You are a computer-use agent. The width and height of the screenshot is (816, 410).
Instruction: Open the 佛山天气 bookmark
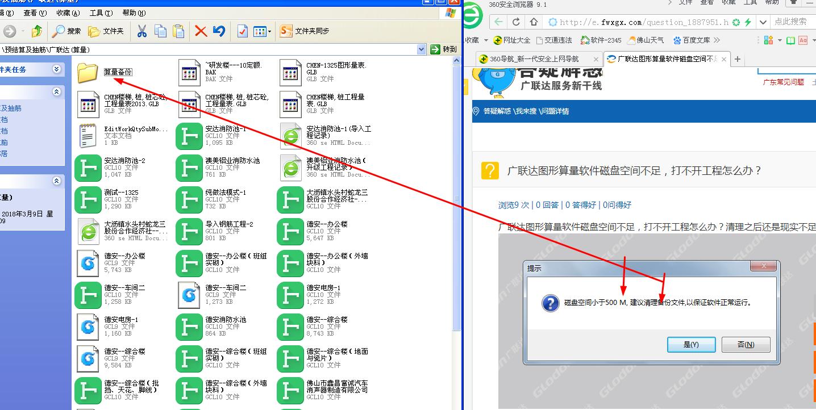[645, 40]
